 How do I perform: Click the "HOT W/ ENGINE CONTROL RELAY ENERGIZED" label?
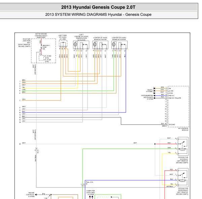[41, 36]
